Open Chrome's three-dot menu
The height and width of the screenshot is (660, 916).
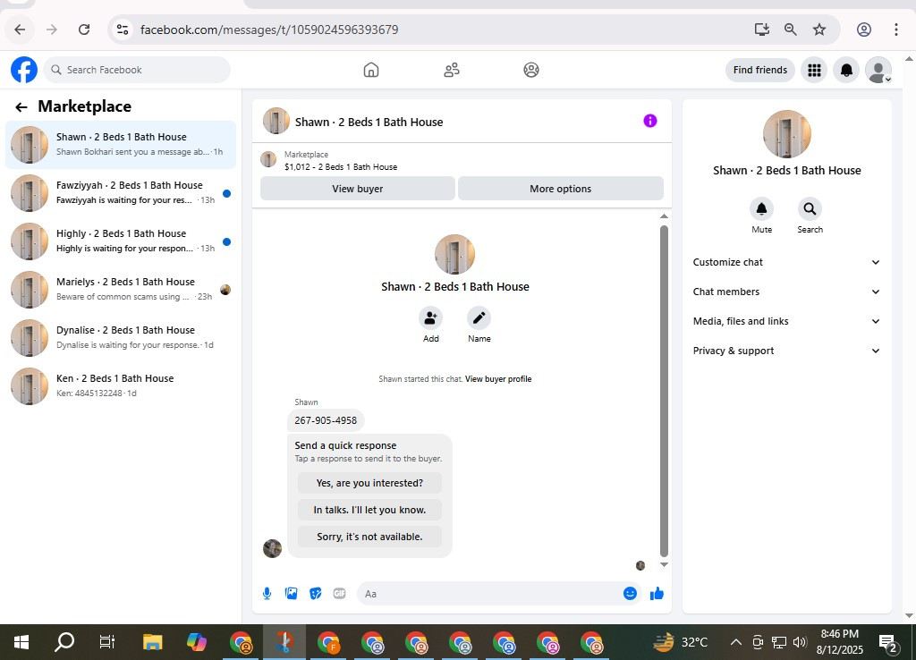pyautogui.click(x=896, y=30)
